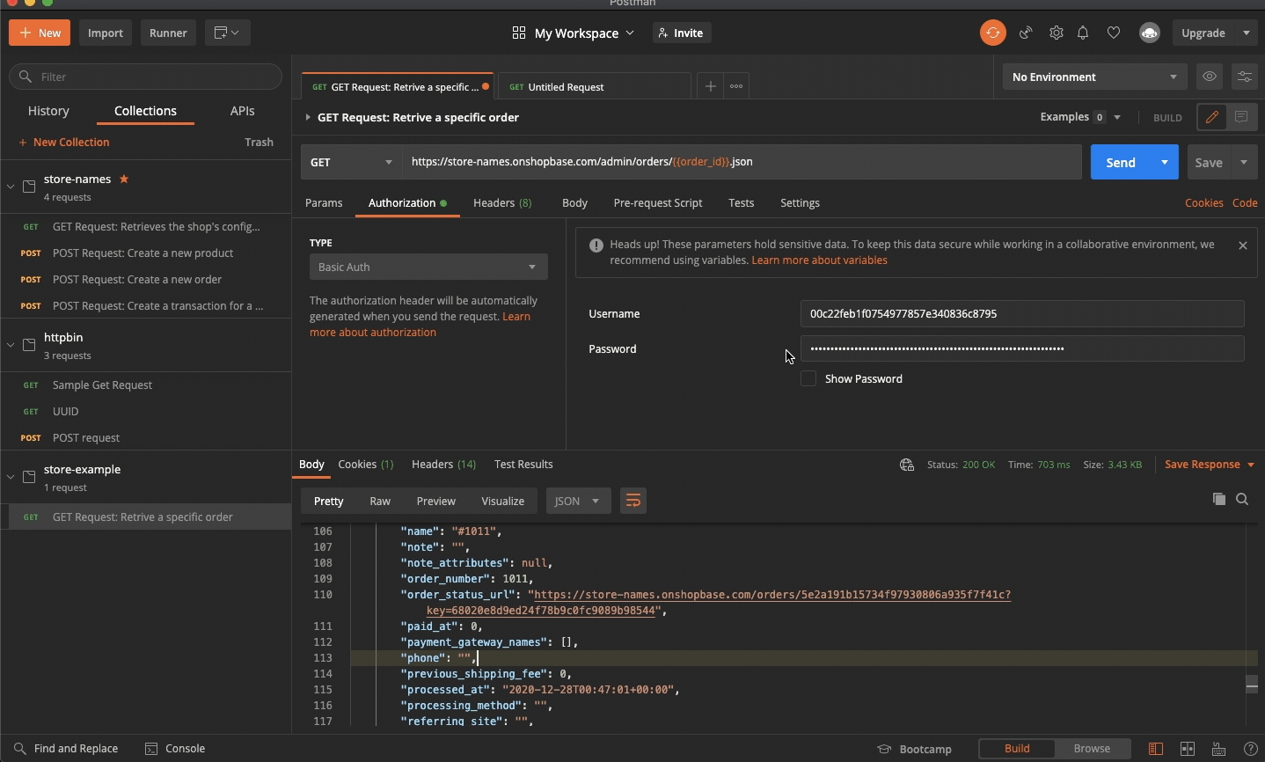Open the No Environment dropdown

pyautogui.click(x=1094, y=77)
